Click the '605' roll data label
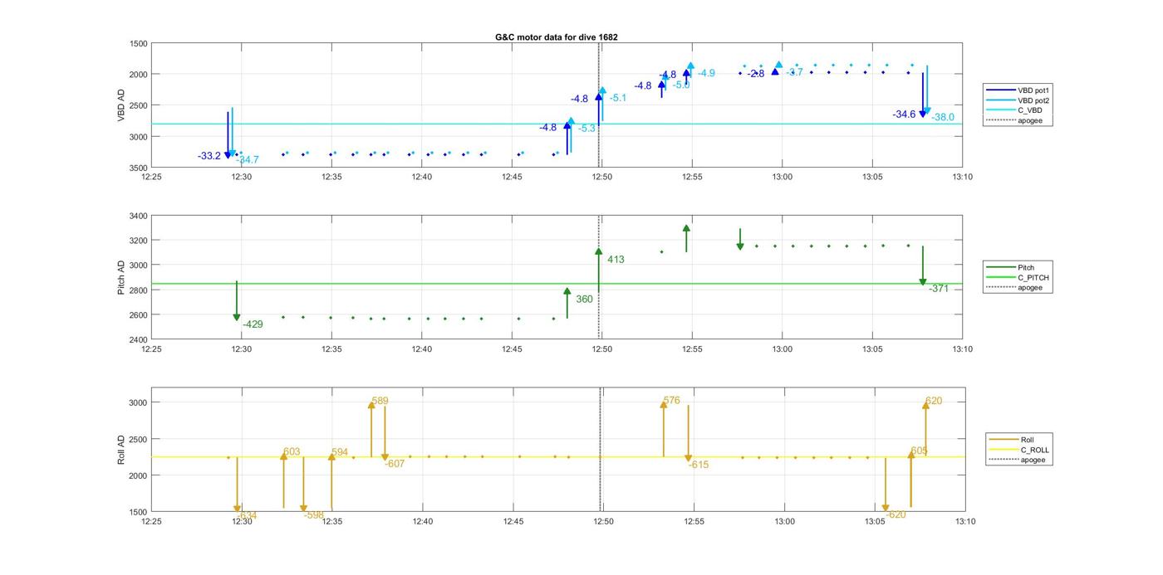The height and width of the screenshot is (575, 1163). coord(920,451)
